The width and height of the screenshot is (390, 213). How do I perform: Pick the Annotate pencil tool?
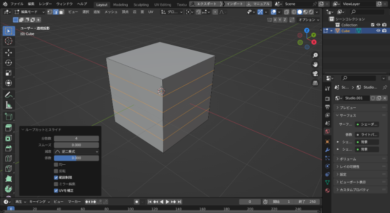pos(8,94)
